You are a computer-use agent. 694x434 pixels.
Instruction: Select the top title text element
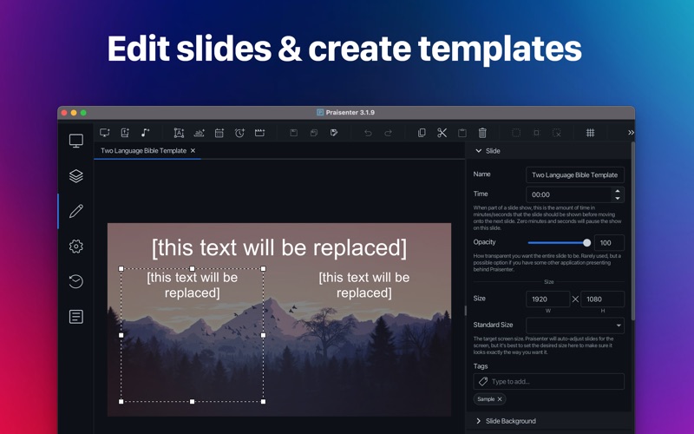279,247
